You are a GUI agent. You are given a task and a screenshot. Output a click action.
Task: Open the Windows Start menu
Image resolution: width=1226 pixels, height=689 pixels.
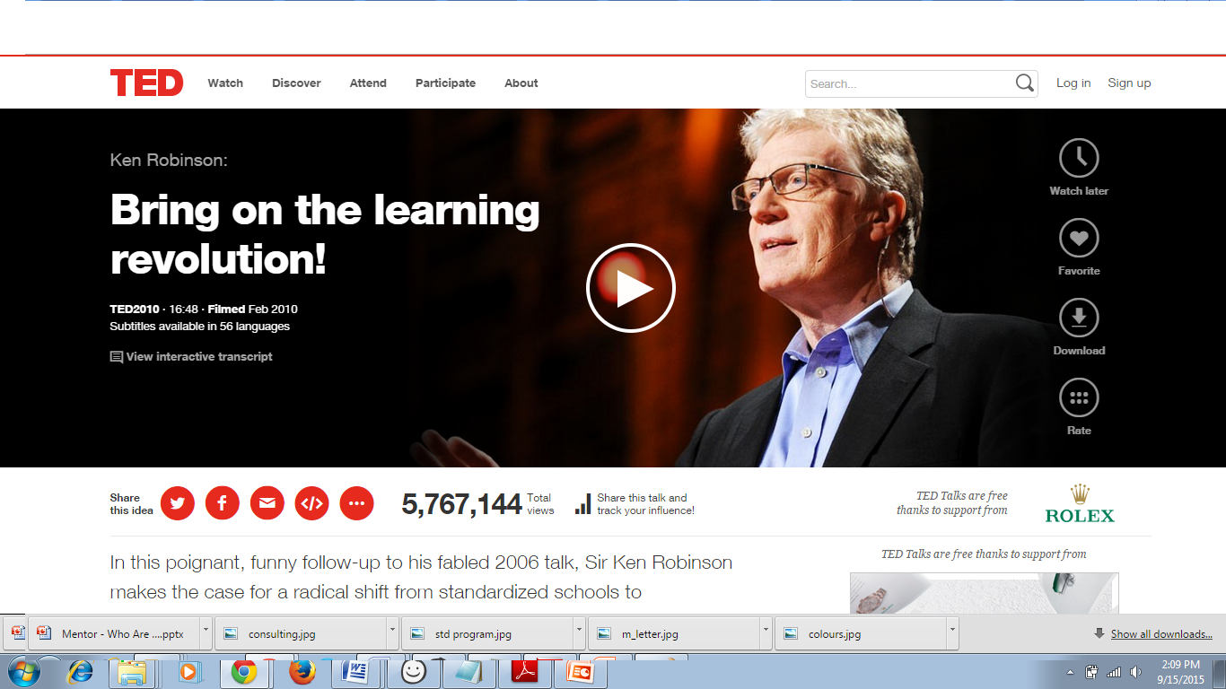[x=22, y=671]
